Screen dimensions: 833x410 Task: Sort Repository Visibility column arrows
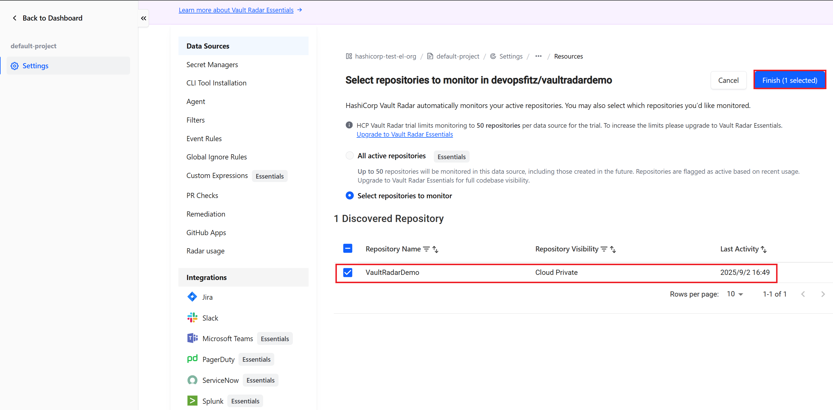click(613, 249)
